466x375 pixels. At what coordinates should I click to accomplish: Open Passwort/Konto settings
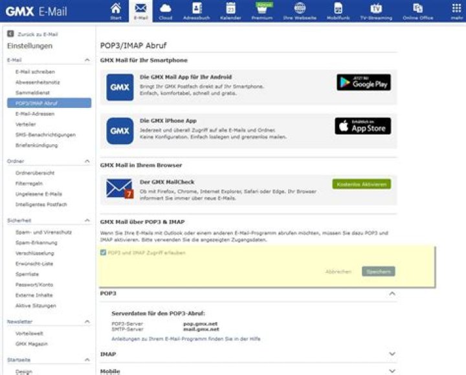[x=34, y=284]
